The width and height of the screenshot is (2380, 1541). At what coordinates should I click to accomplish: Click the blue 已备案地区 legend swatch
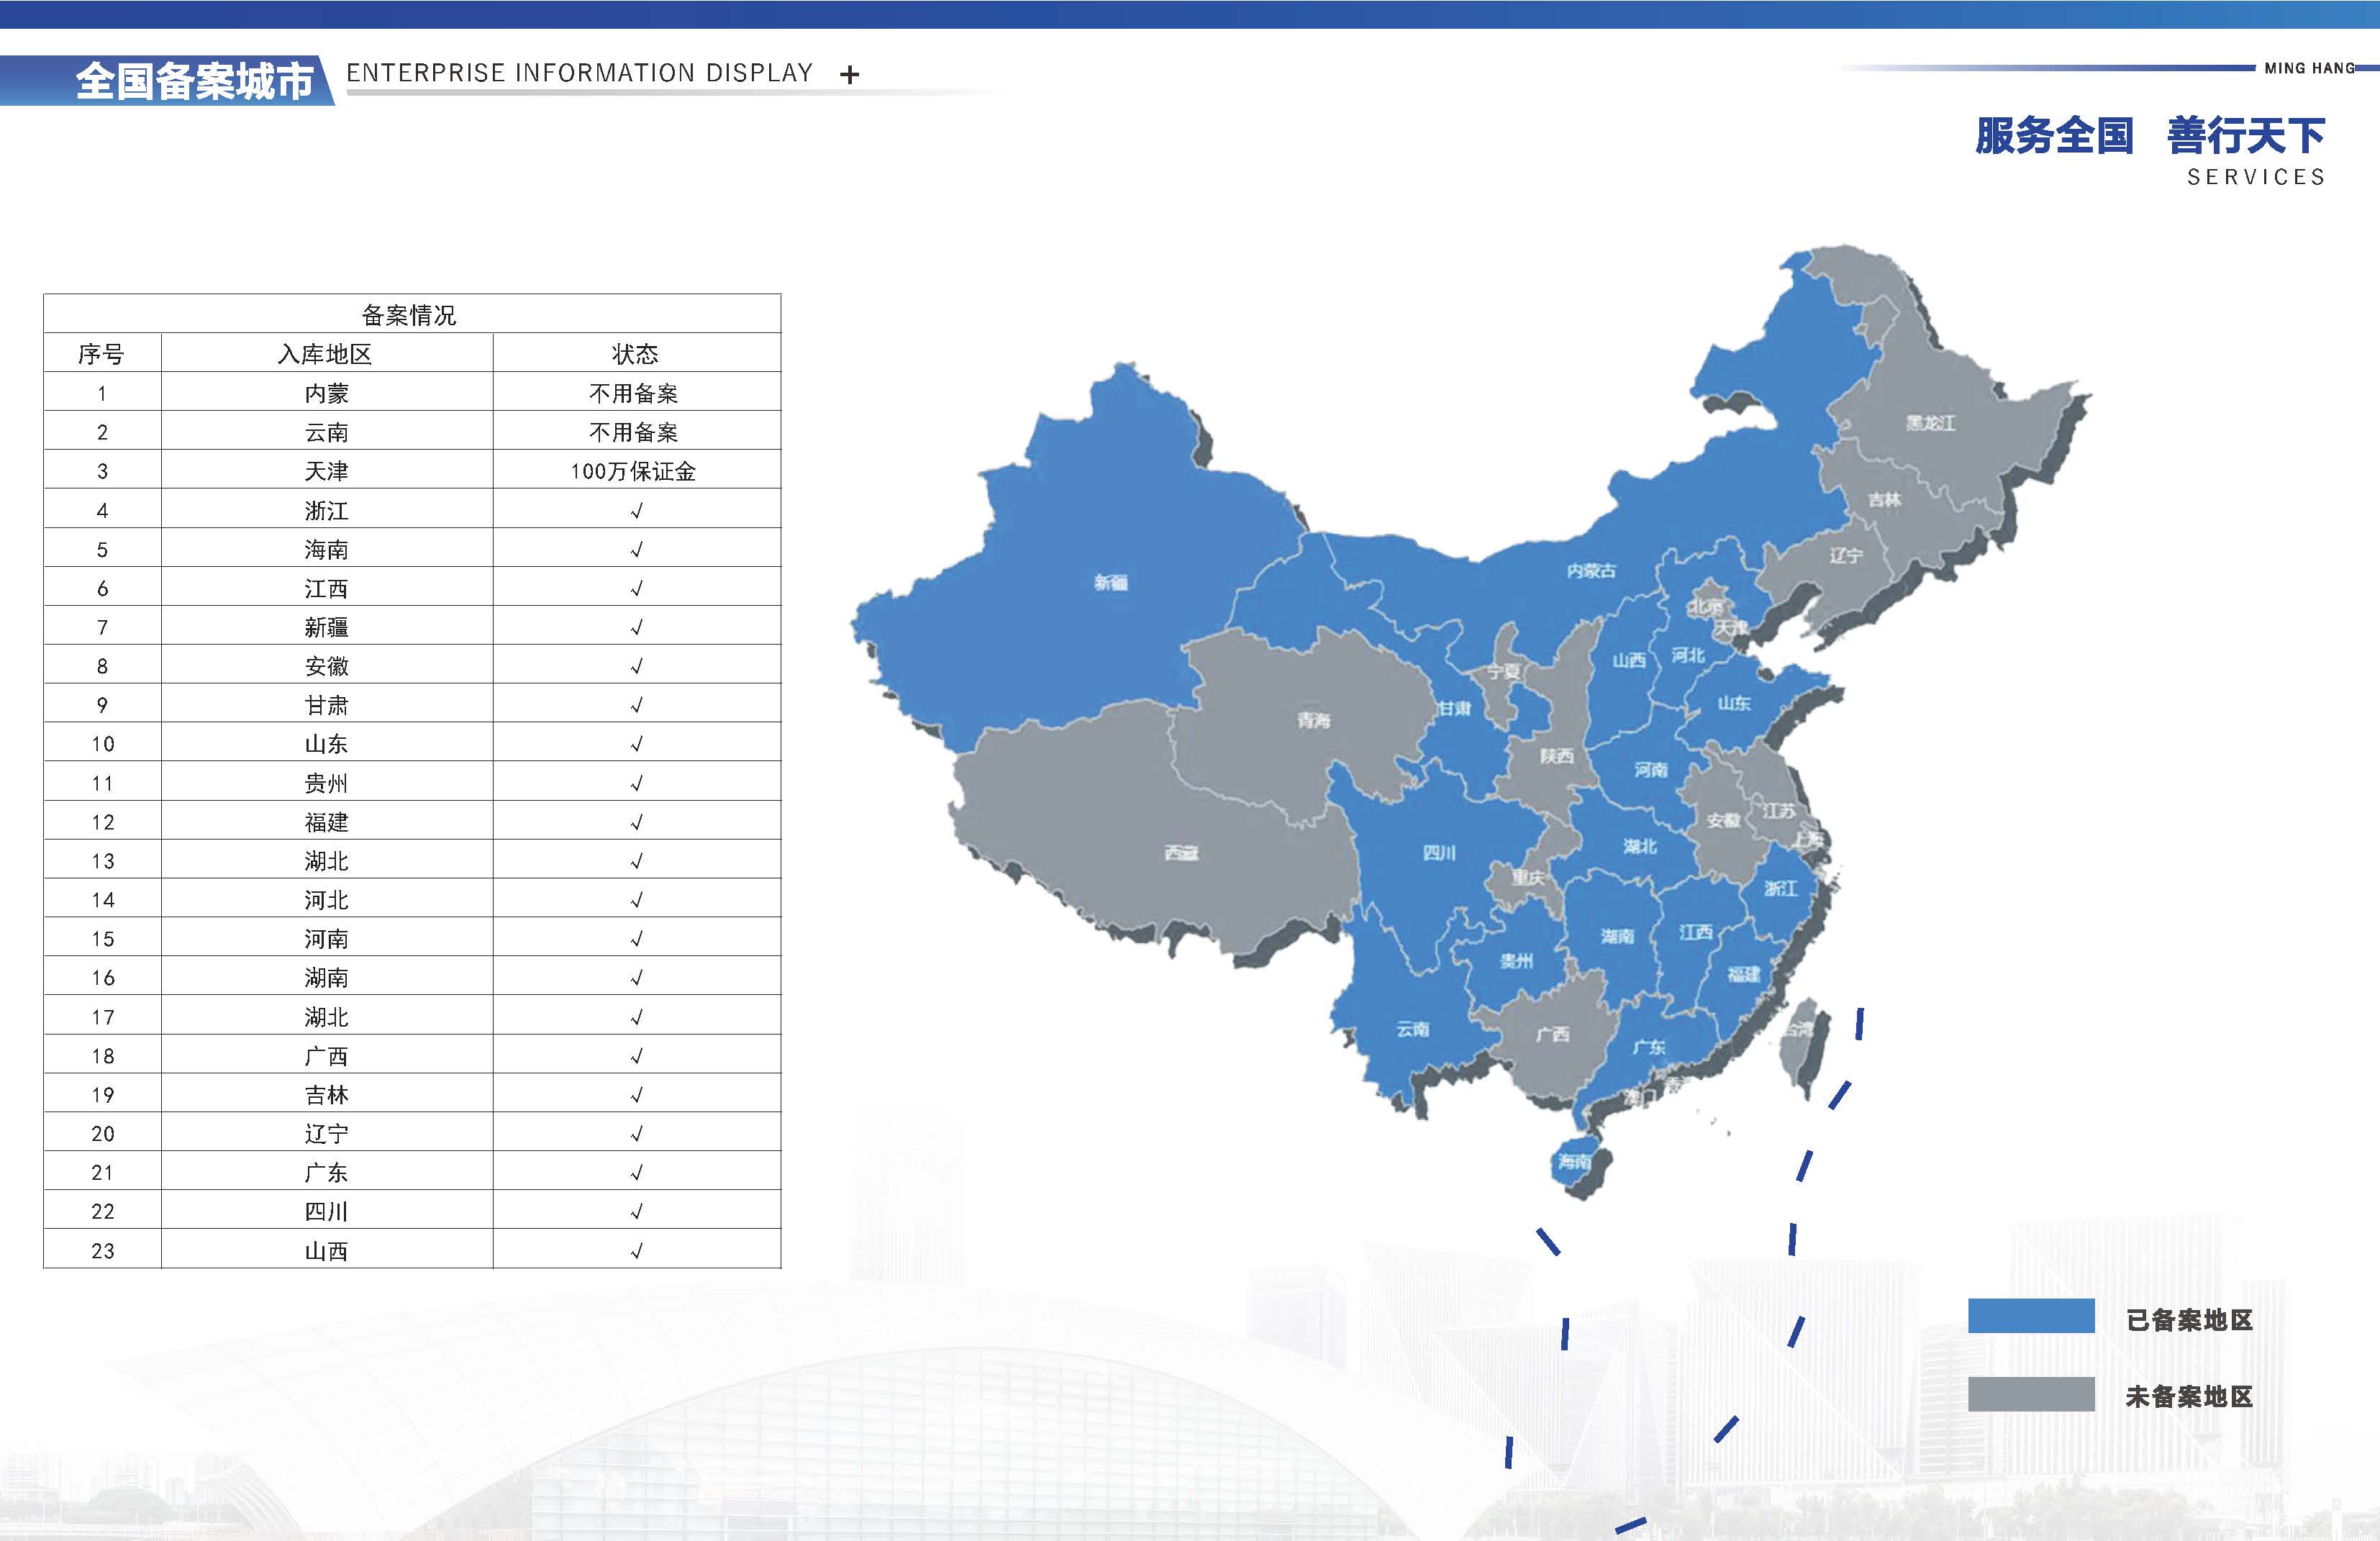click(x=2030, y=1315)
